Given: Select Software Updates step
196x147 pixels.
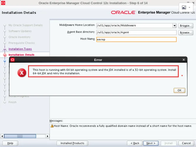Looking at the screenshot, I should [x=20, y=31].
